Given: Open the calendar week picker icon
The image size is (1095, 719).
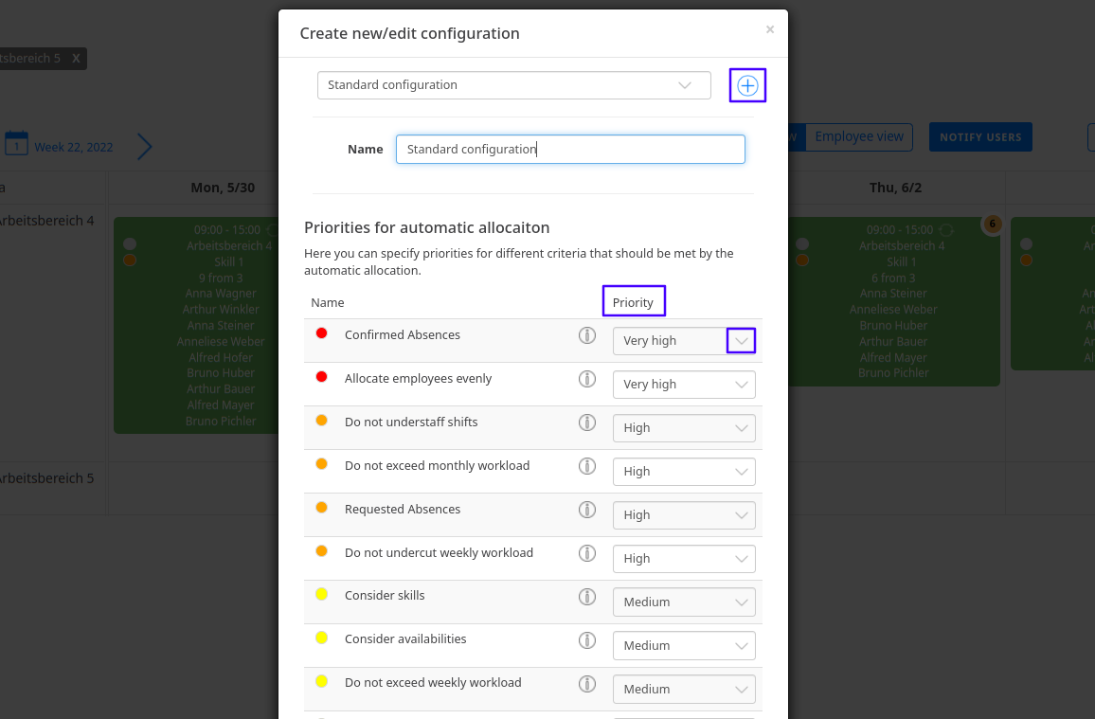Looking at the screenshot, I should [x=16, y=144].
